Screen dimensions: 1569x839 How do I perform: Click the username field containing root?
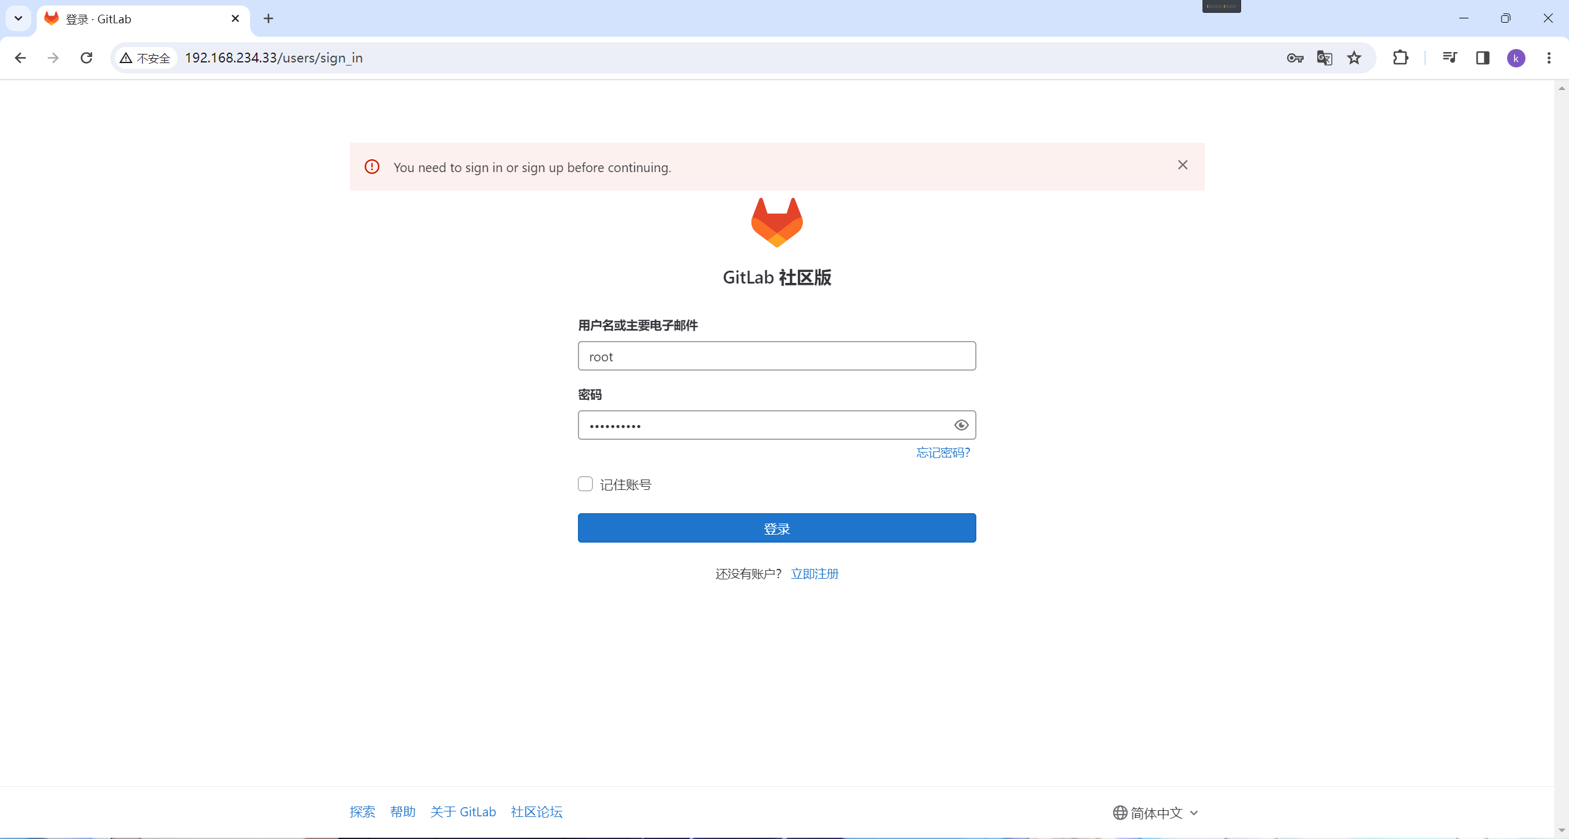click(776, 356)
